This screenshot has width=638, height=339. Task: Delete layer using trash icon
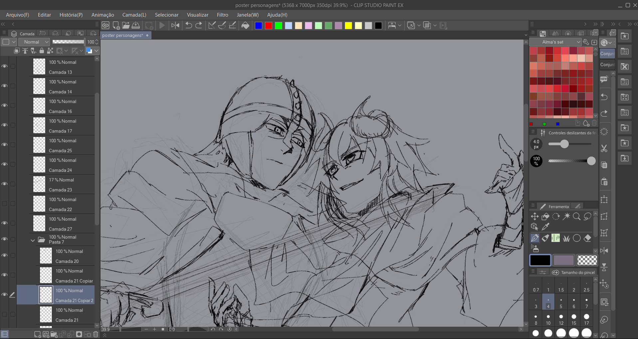[x=96, y=334]
